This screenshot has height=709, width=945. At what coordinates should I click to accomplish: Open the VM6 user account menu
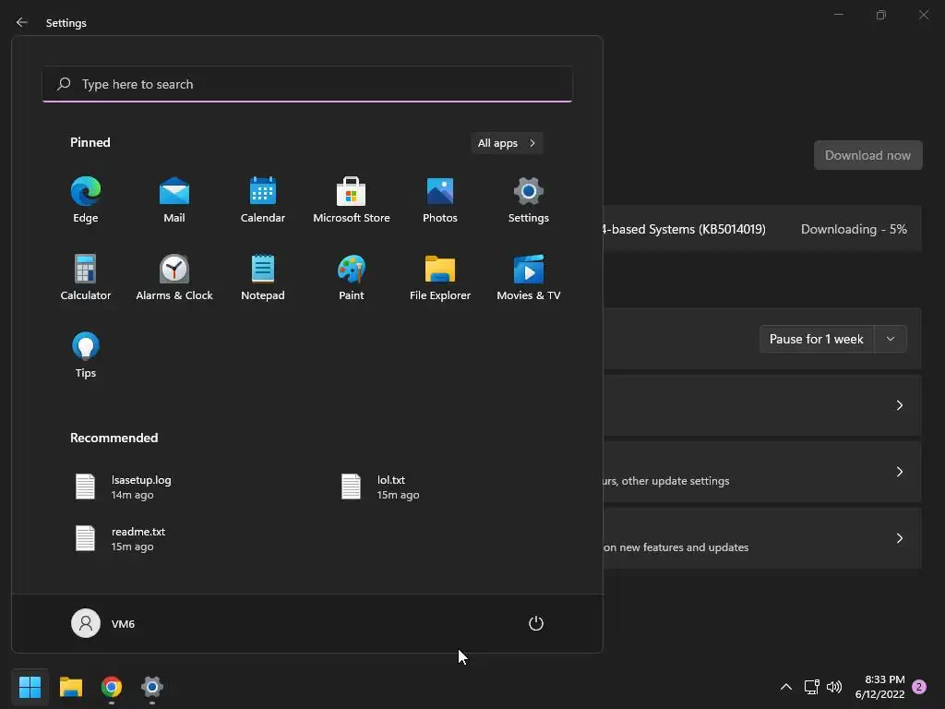[x=103, y=623]
